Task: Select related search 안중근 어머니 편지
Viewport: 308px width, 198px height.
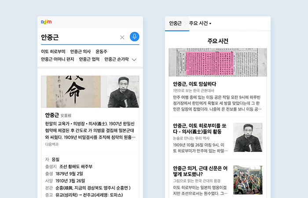Action: [57, 59]
